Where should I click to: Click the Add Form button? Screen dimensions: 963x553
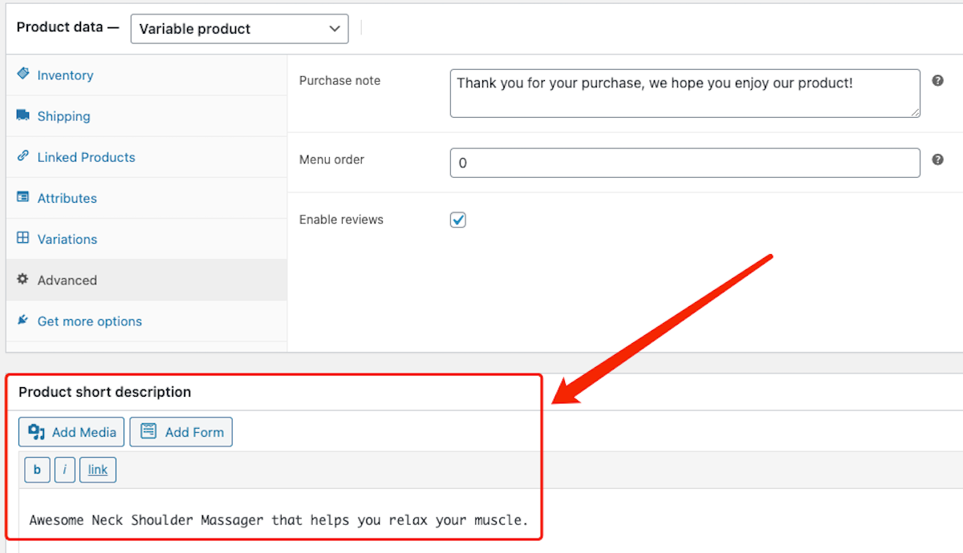tap(181, 432)
